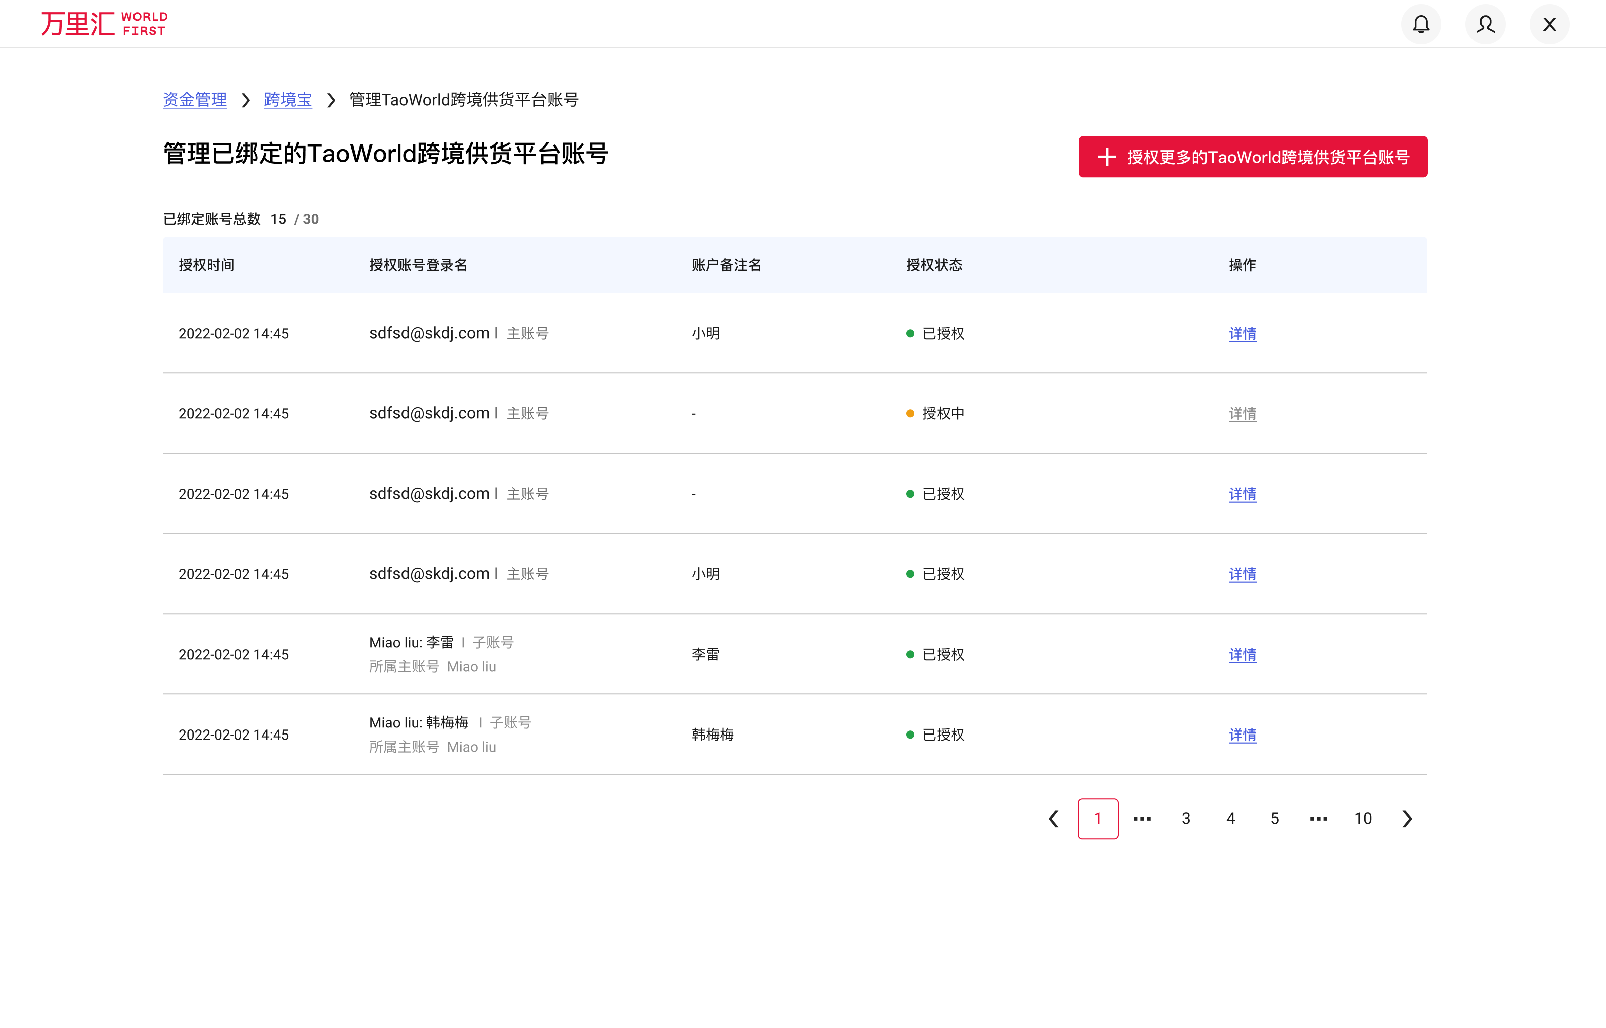Open the 跨境宝 breadcrumb link
The image size is (1606, 1028).
(x=288, y=99)
